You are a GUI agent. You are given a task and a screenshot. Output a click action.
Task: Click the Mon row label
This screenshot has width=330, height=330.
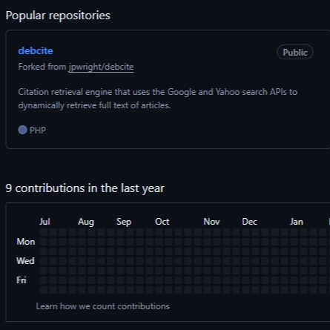click(x=26, y=242)
